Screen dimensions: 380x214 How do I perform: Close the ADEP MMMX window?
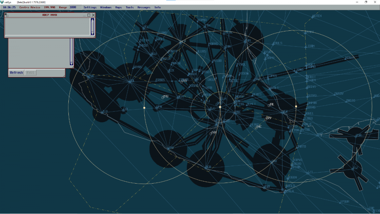pos(93,15)
